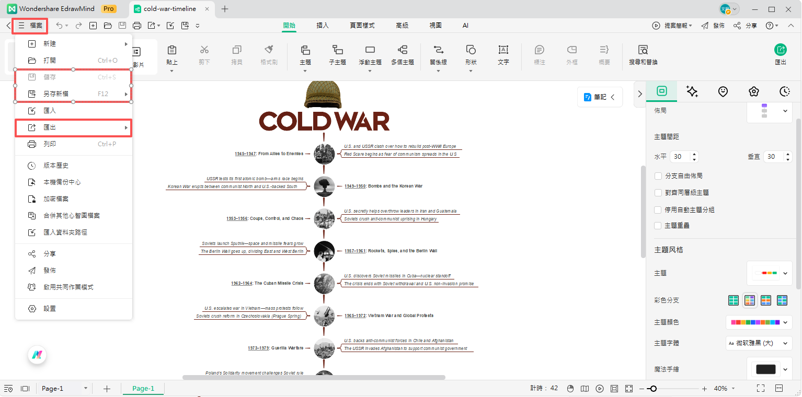Screen dimensions: 802x397
Task: Increase 水平 spacing with up stepper
Action: (694, 155)
